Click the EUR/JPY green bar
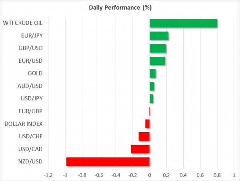This screenshot has height=181, width=240. tap(159, 36)
